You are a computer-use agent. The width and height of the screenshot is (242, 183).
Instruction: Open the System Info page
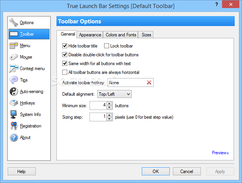[30, 114]
